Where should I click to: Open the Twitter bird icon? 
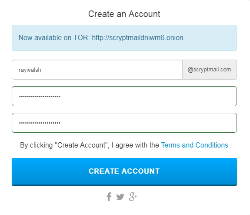click(120, 197)
